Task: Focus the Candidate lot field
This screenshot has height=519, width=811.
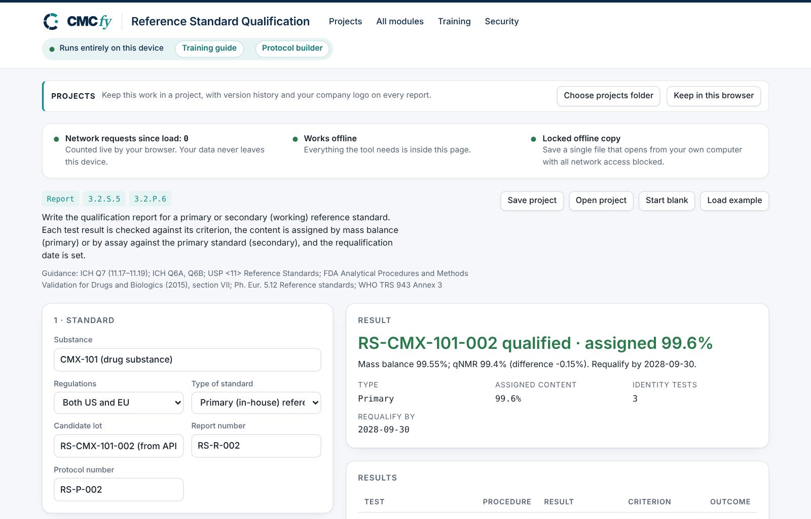Action: click(119, 446)
